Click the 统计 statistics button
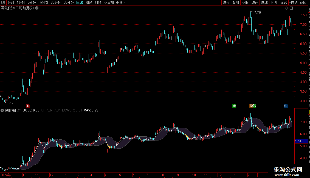The width and height of the screenshot is (310, 178). pos(255,2)
